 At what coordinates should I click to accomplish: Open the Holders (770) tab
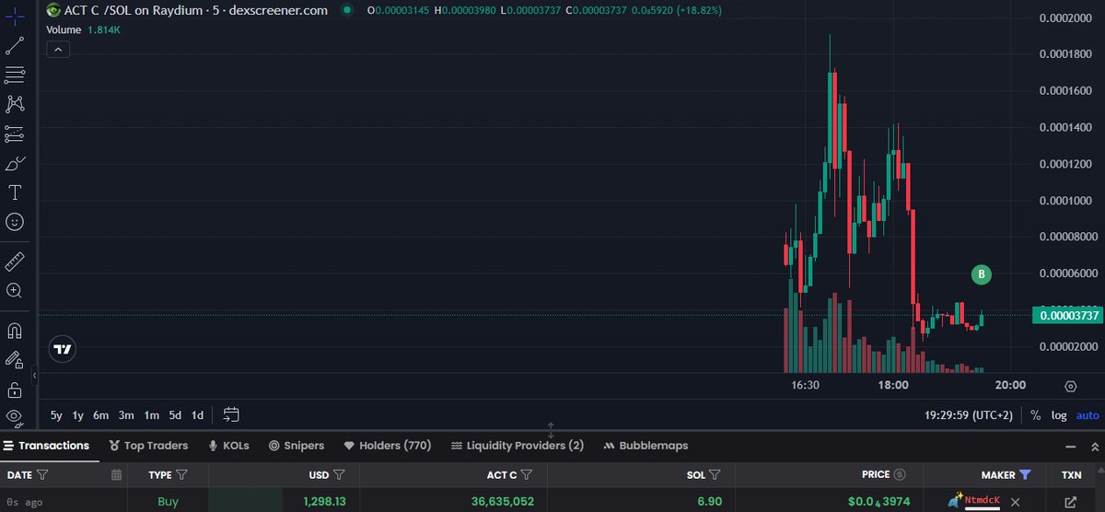[x=387, y=446]
